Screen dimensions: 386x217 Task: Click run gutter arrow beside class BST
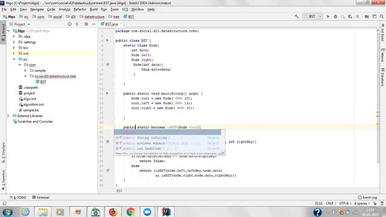[x=107, y=40]
